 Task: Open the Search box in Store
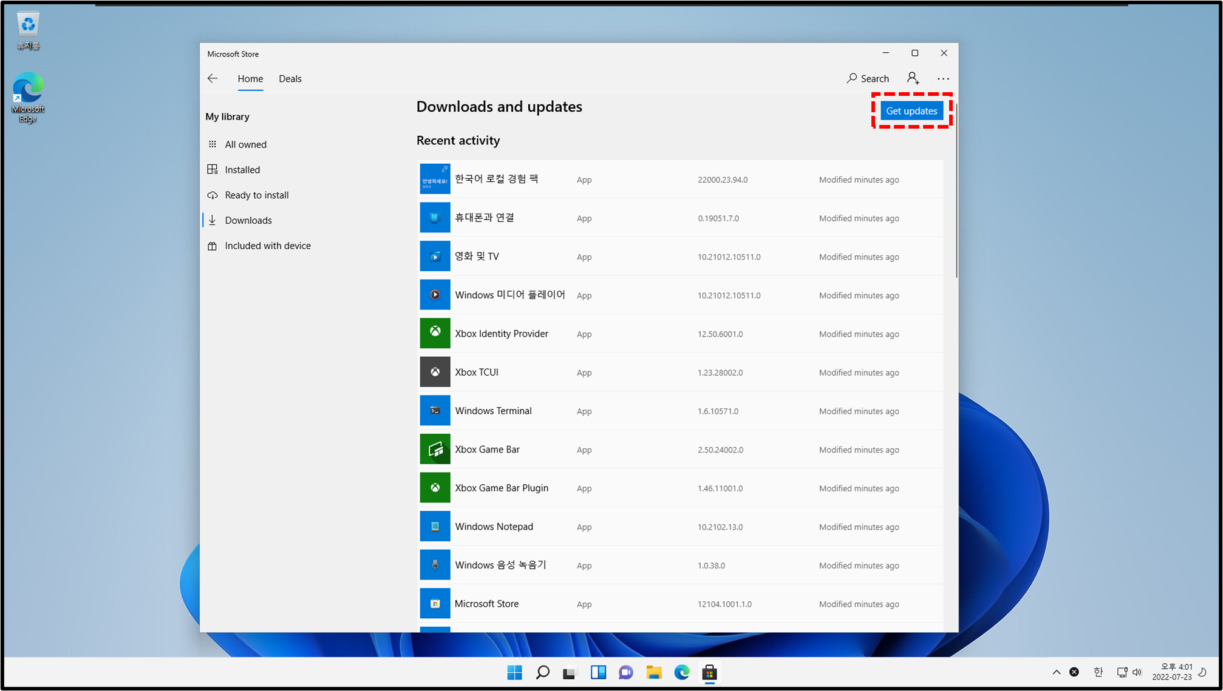(868, 78)
